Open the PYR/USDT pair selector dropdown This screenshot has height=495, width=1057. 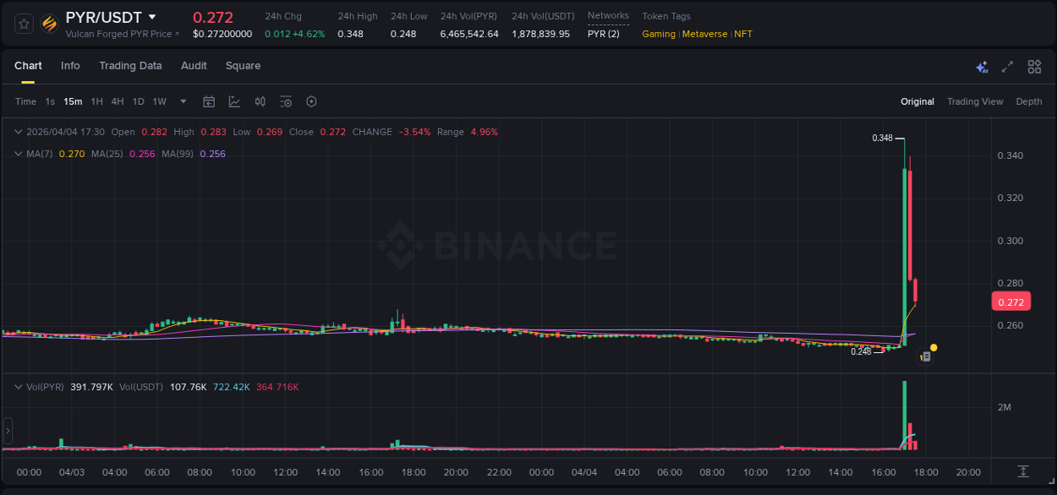[x=152, y=15]
